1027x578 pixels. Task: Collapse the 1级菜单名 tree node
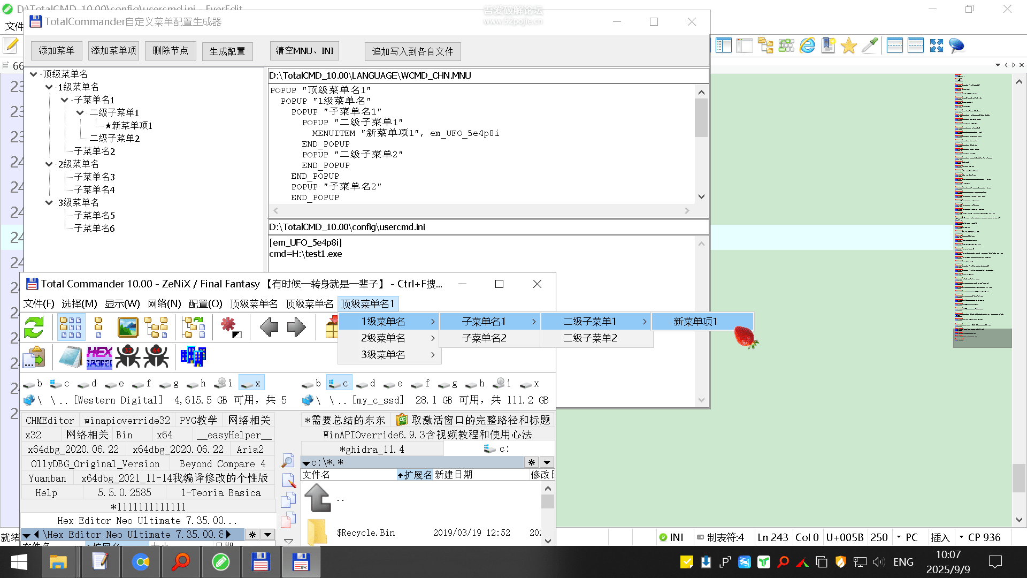point(49,87)
